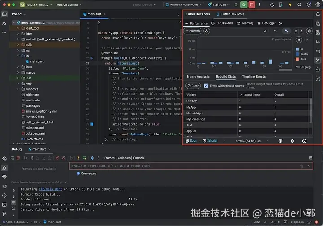Collapse the Frames chart toggle button
The height and width of the screenshot is (226, 323).
tap(192, 31)
